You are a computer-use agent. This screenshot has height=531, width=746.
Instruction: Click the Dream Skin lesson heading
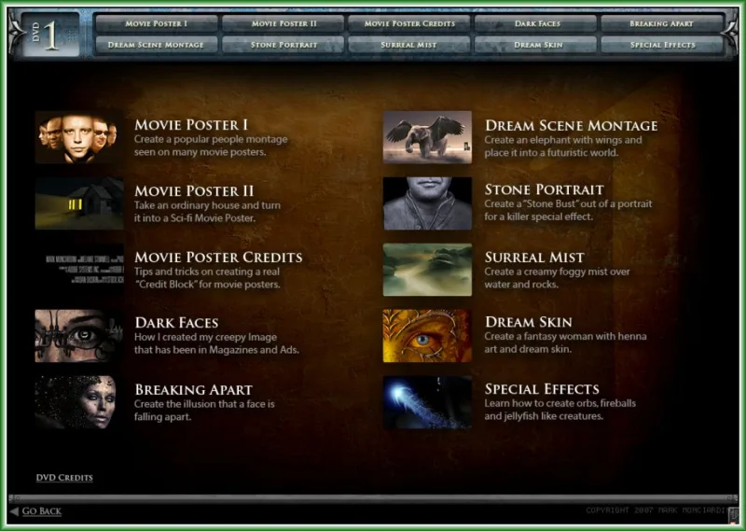pos(529,322)
